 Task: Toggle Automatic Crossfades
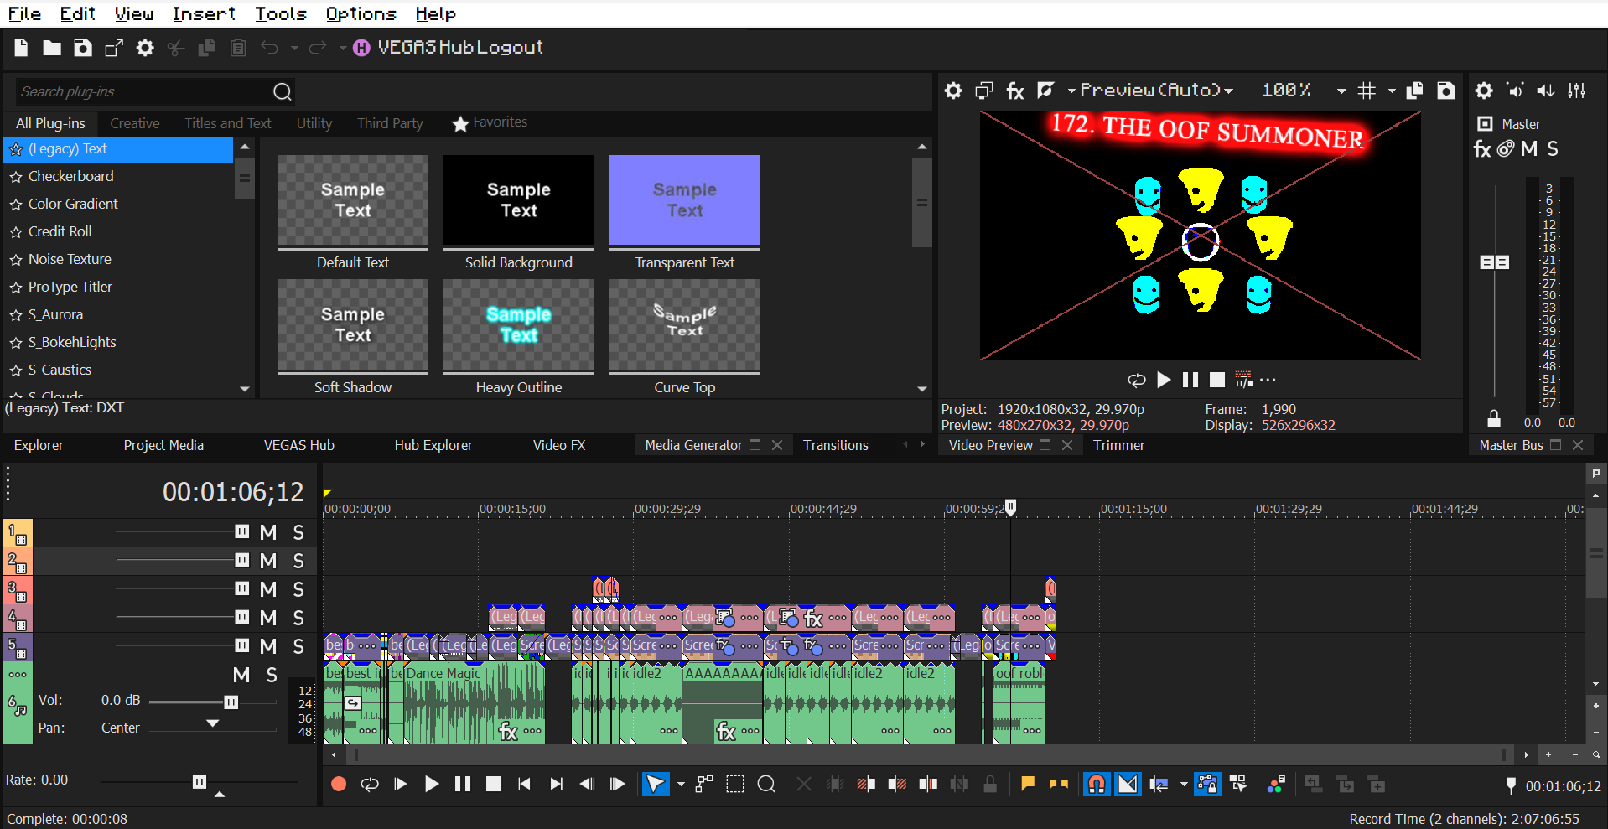[1128, 785]
